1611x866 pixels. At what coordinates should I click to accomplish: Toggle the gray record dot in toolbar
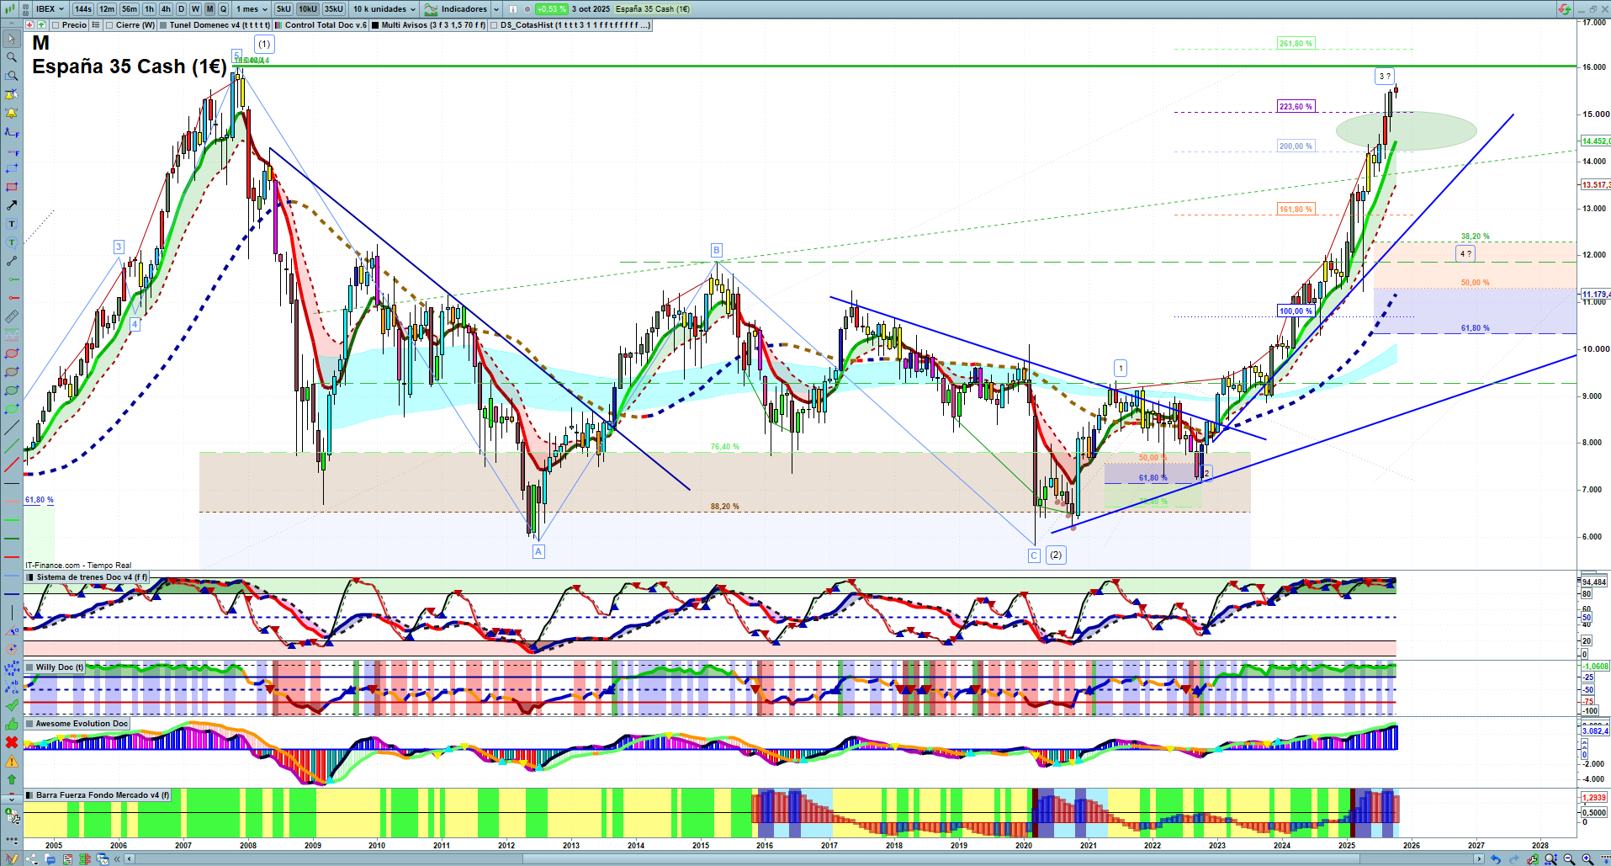pos(527,9)
